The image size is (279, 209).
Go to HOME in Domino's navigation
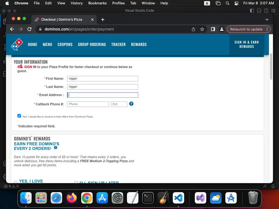point(33,44)
